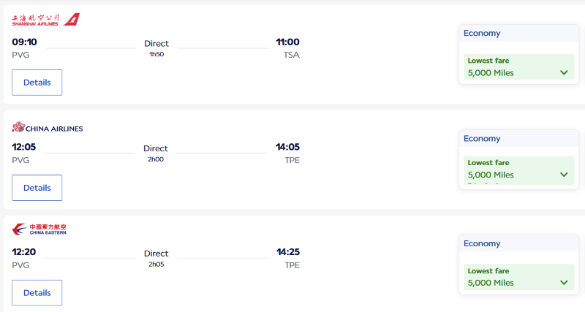This screenshot has width=585, height=312.
Task: Click the China Eastern logo
Action: [x=40, y=229]
